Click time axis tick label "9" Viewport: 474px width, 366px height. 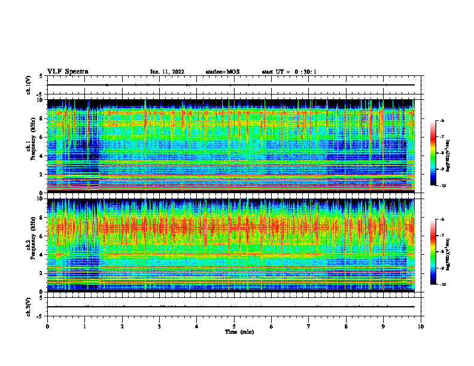383,327
